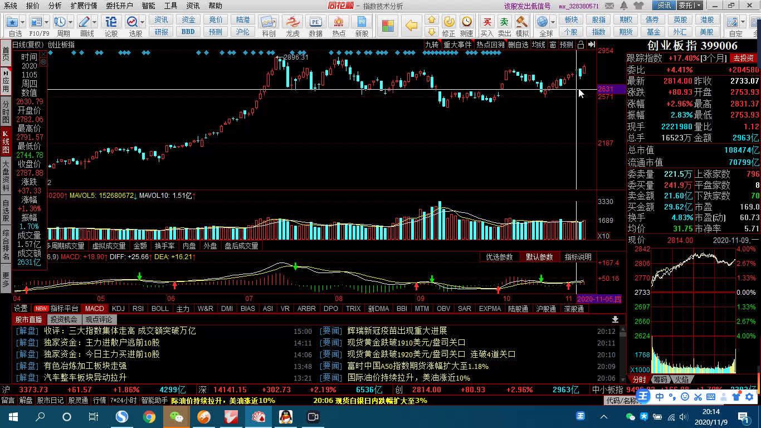
Task: Click the 去投资 button
Action: pos(743,58)
